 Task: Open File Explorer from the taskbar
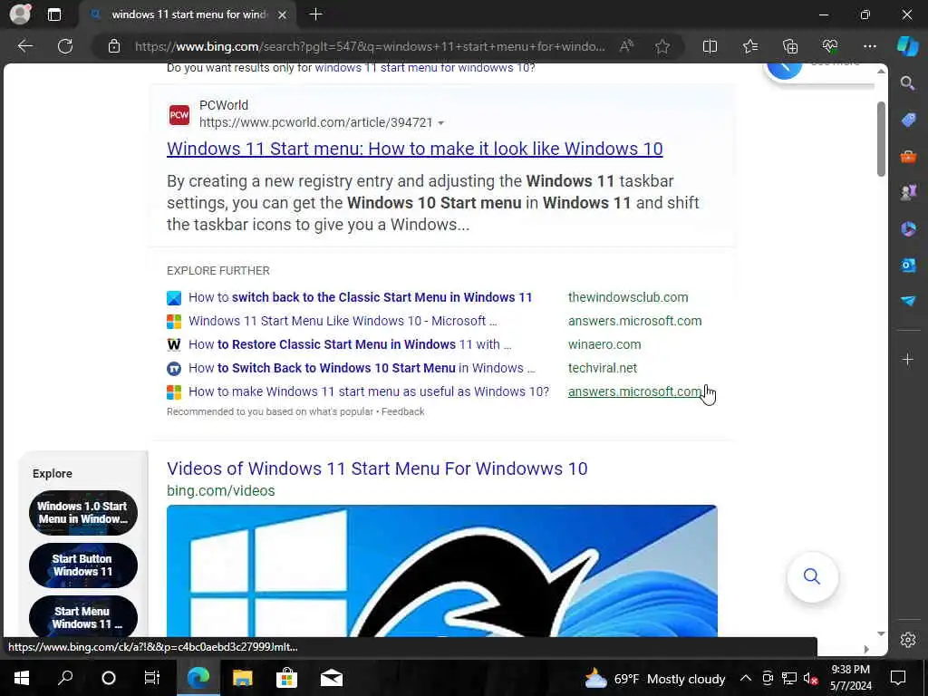[x=242, y=678]
